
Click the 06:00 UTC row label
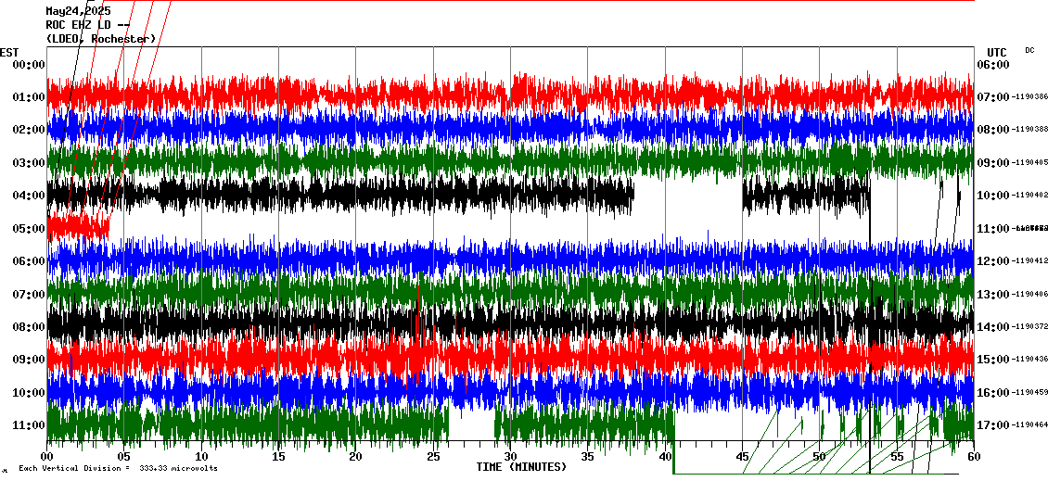pyautogui.click(x=994, y=64)
